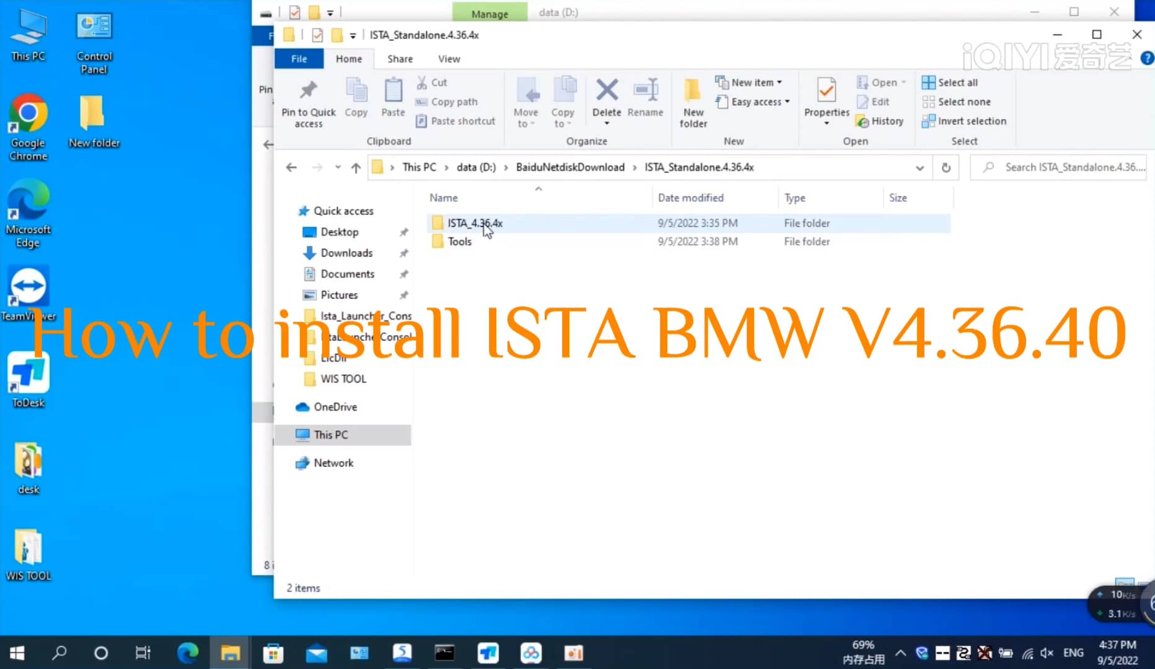
Task: Refresh the folder view with the refresh icon
Action: pos(946,167)
